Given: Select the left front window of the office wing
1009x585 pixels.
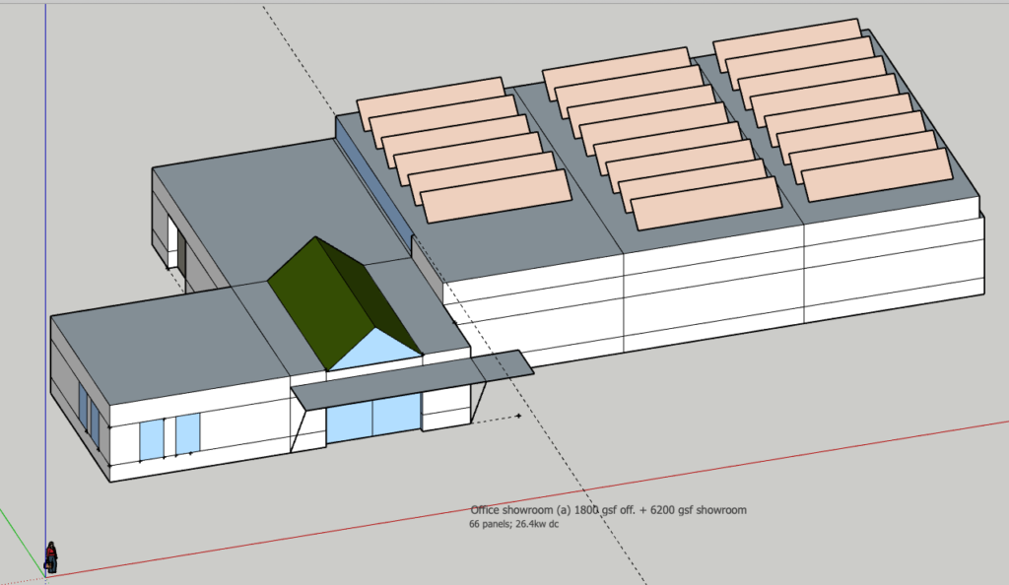Looking at the screenshot, I should coord(151,439).
